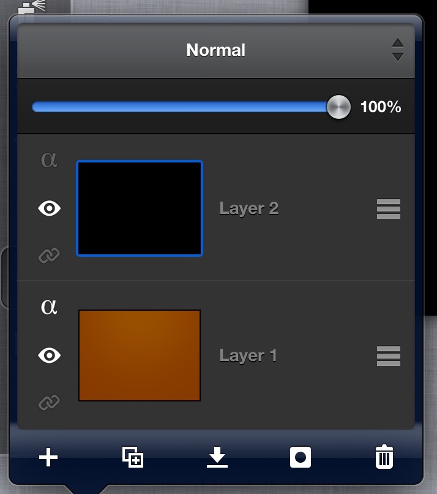Delete the layer with trash icon

pos(384,457)
